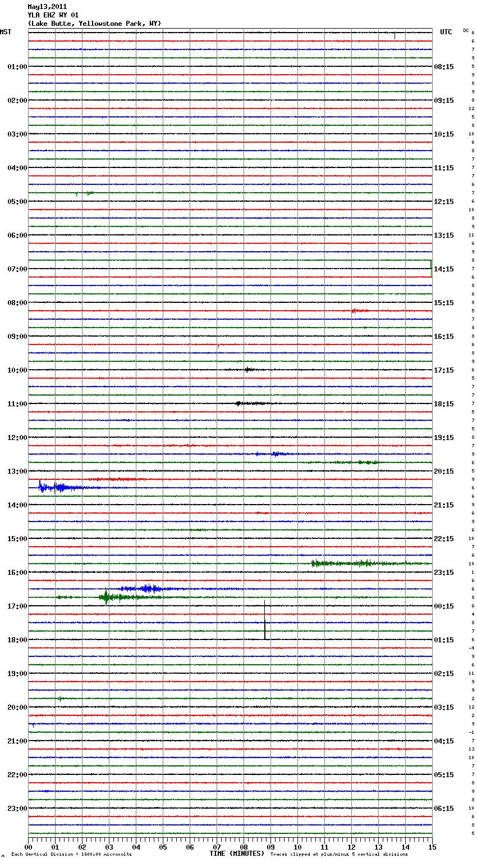
Task: Select the 03:00 MST time label
Action: click(x=17, y=134)
